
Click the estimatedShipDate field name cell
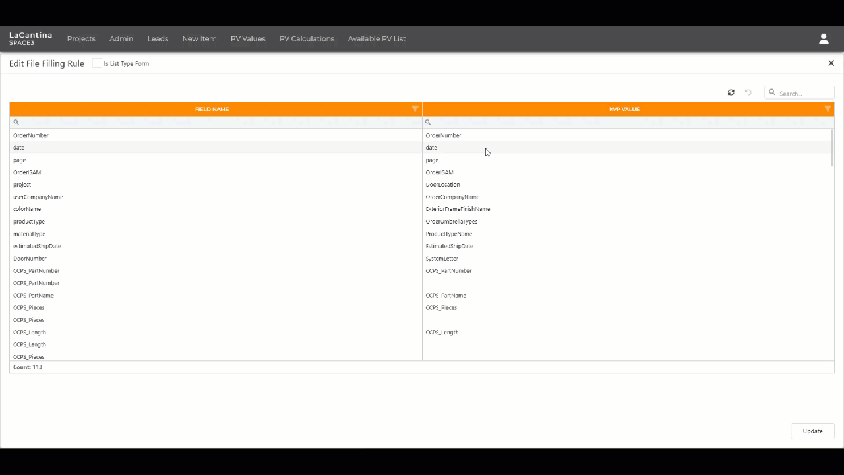pyautogui.click(x=216, y=246)
